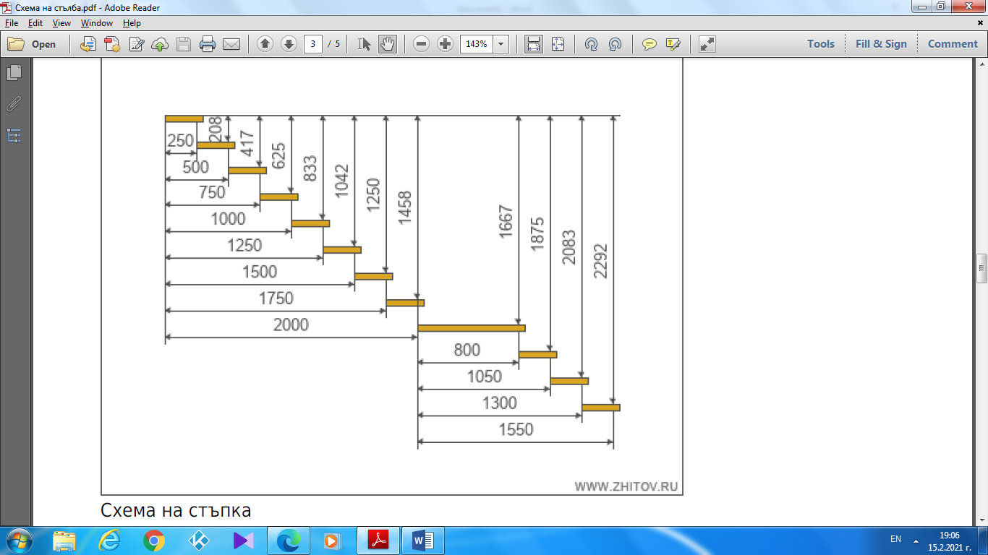The width and height of the screenshot is (988, 555).
Task: Click the Tools pane button
Action: pos(821,44)
